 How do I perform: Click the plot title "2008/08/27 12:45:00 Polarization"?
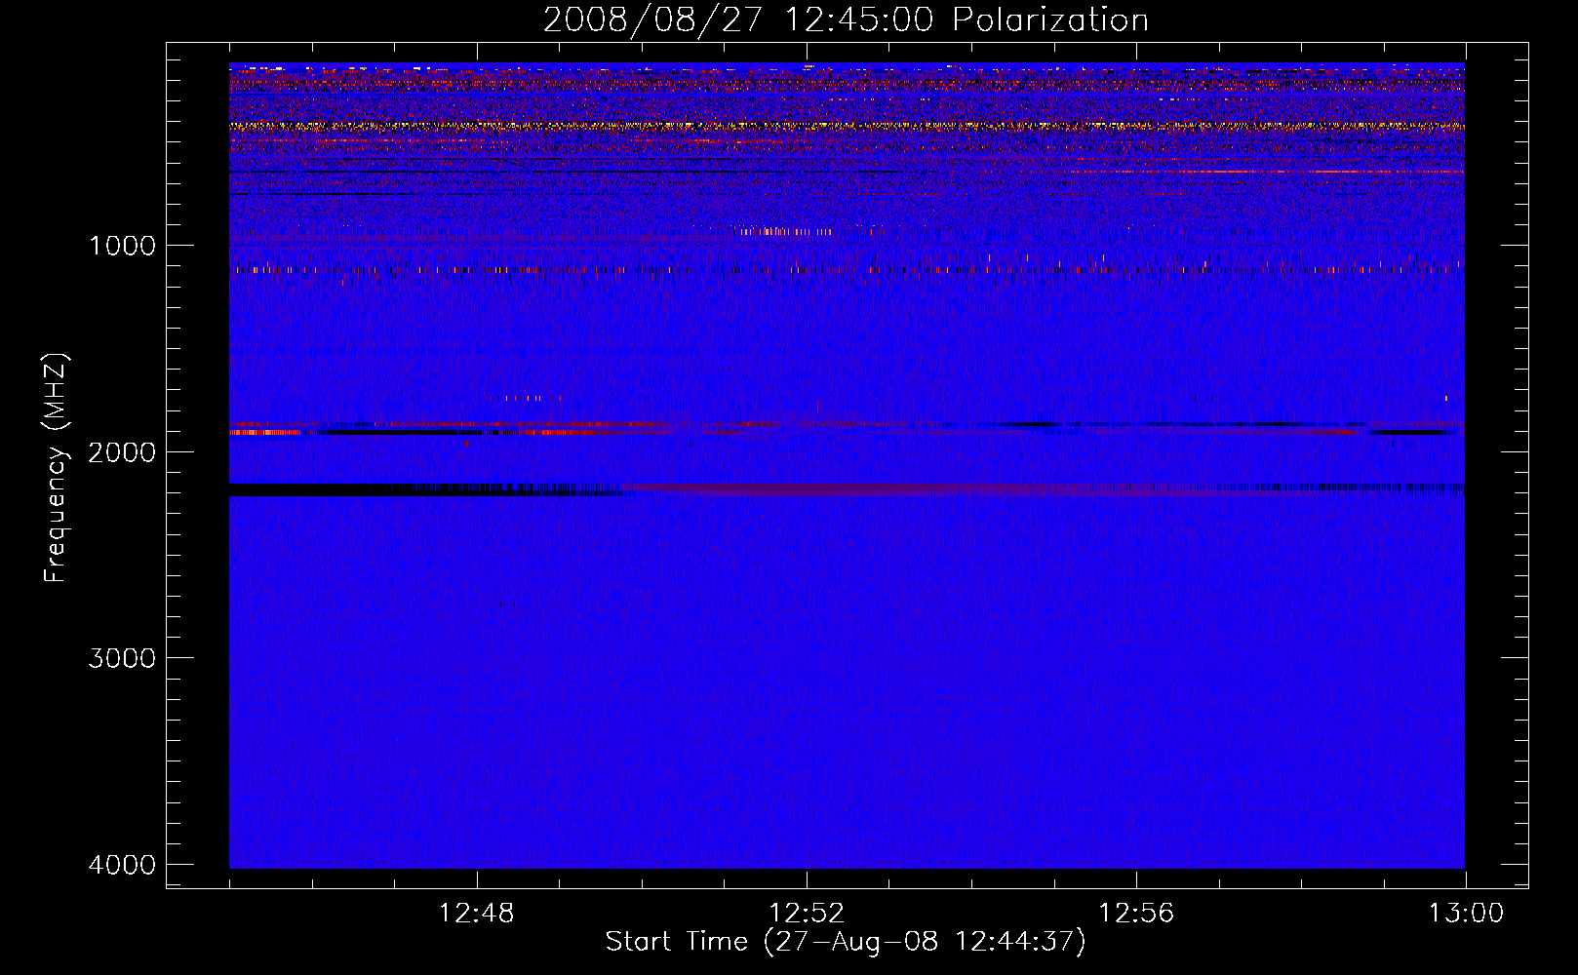[x=846, y=20]
